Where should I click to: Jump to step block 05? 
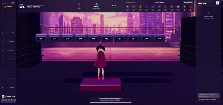click(x=94, y=38)
